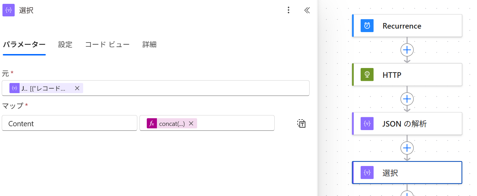The height and width of the screenshot is (196, 477).
Task: Click the Recurrence clock icon
Action: pyautogui.click(x=367, y=26)
